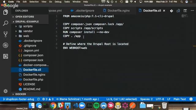Screen dimensions: 196x110
Task: Open composer.json in the explorer
Action: tap(30, 55)
